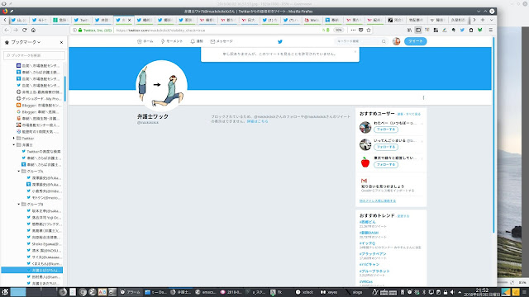Select the highlighted 弁護士 bookmark row

(32, 270)
